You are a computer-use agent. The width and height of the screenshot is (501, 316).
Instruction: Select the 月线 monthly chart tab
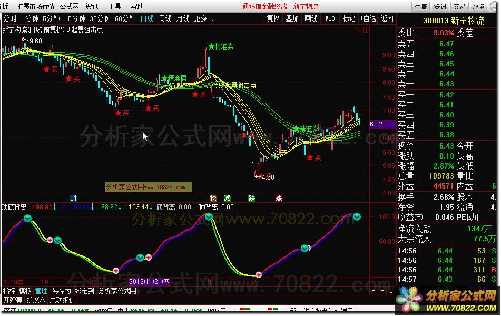pyautogui.click(x=183, y=19)
